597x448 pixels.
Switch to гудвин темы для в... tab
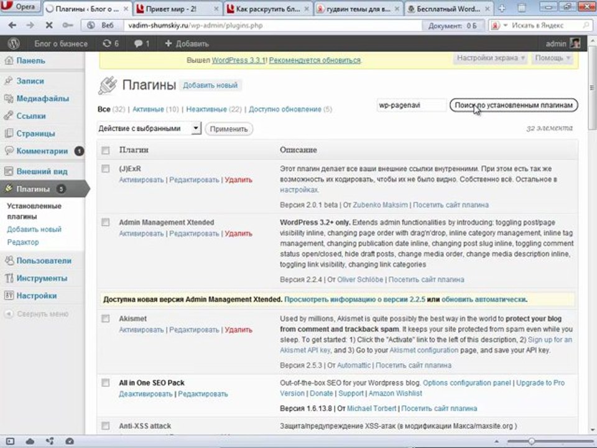(x=358, y=8)
